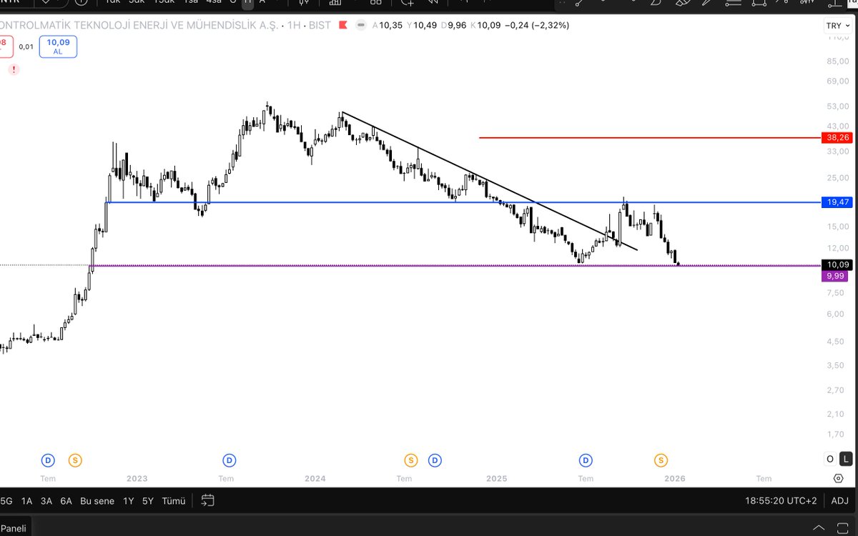This screenshot has height=536, width=858.
Task: Select the black descending trendline
Action: tap(489, 181)
